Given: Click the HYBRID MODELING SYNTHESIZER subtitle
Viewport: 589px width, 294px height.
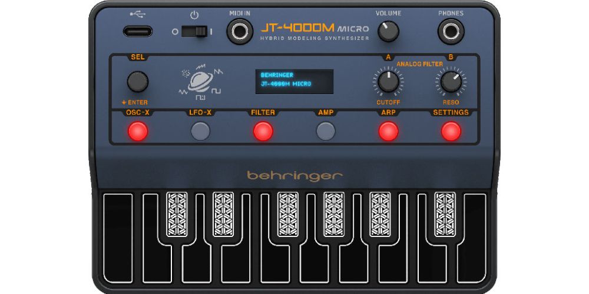Looking at the screenshot, I should coord(315,38).
